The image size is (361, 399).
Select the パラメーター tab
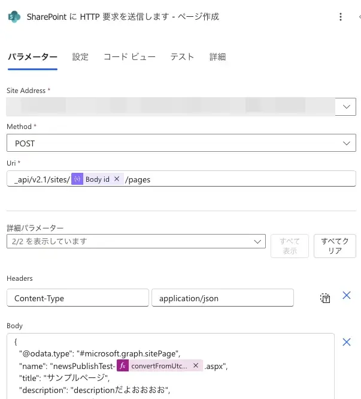(32, 56)
